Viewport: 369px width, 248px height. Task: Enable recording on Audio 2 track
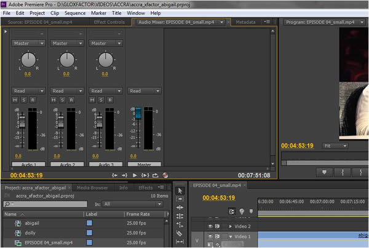click(x=71, y=100)
